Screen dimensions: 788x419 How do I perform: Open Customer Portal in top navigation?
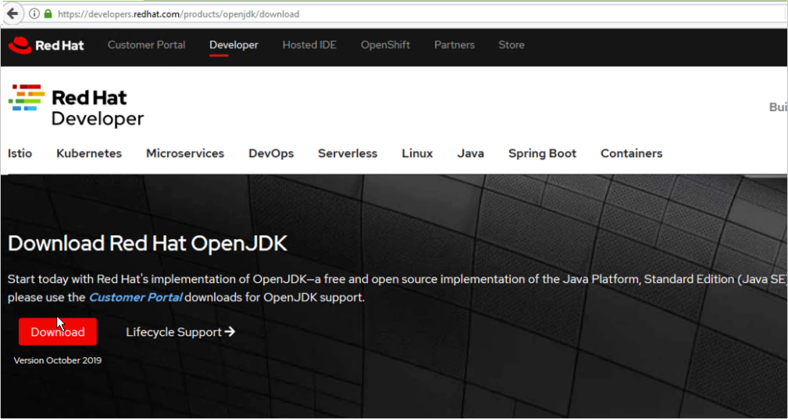pos(146,45)
